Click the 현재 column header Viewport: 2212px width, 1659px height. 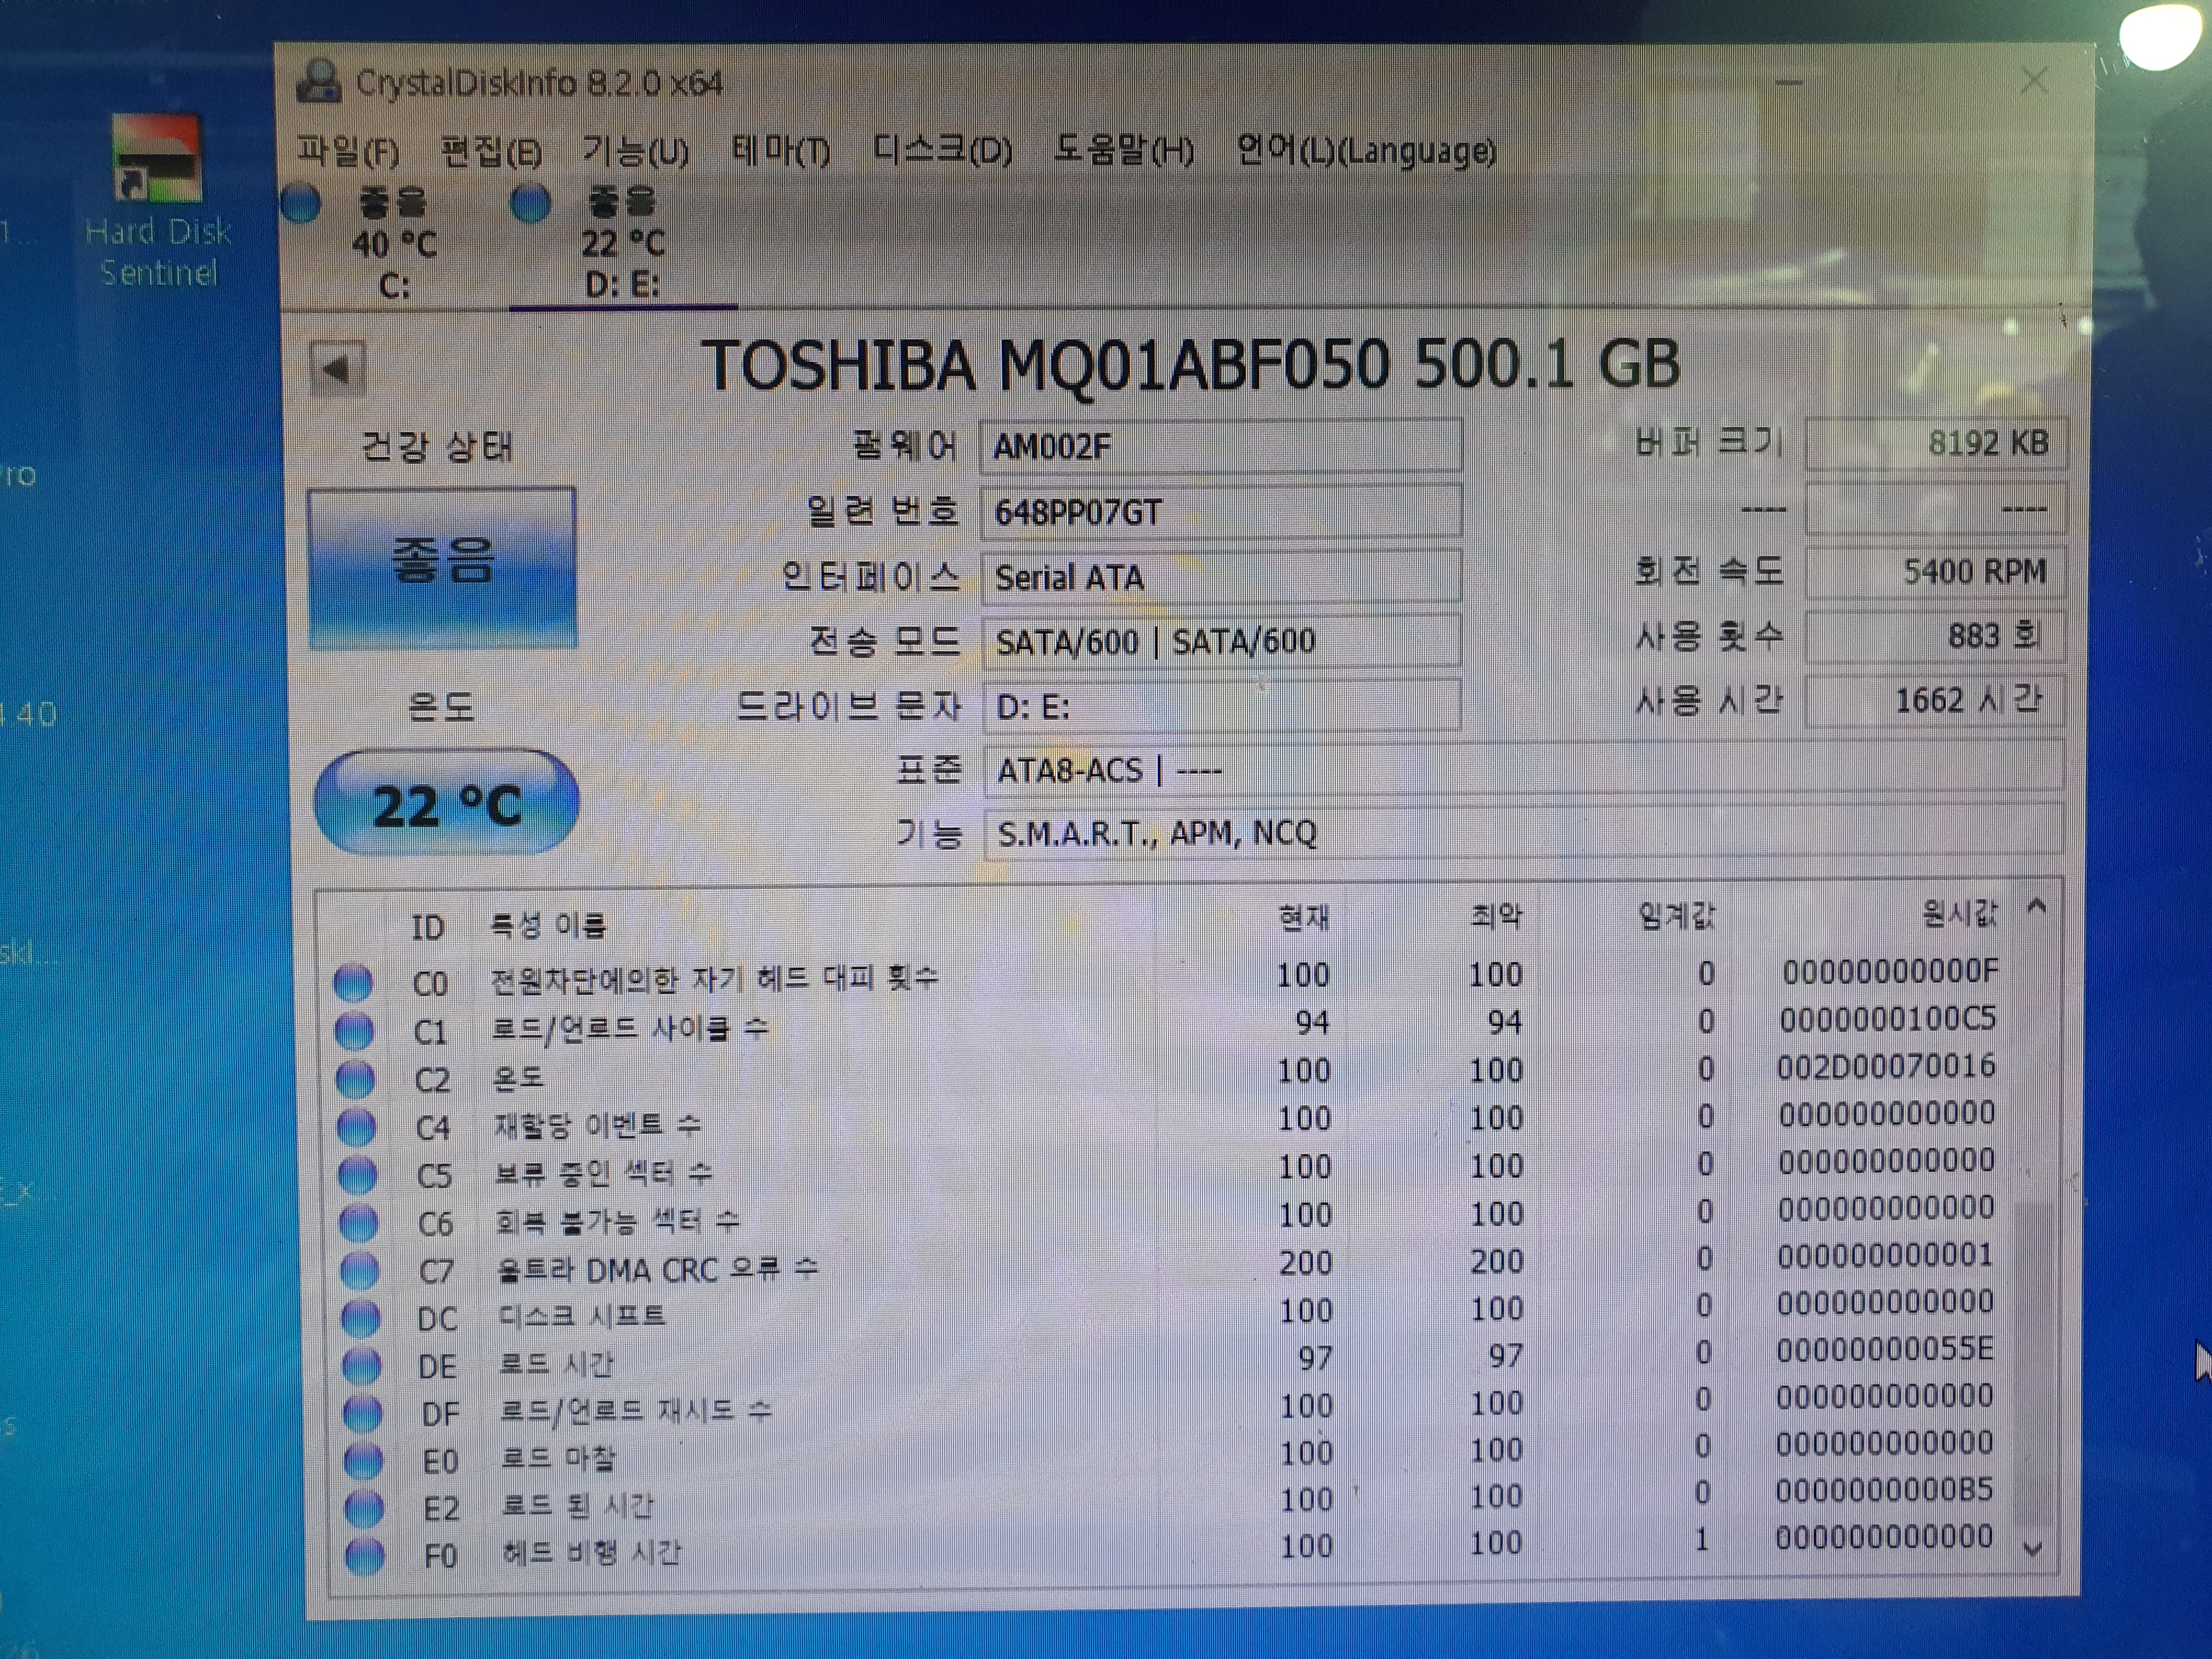point(1304,918)
